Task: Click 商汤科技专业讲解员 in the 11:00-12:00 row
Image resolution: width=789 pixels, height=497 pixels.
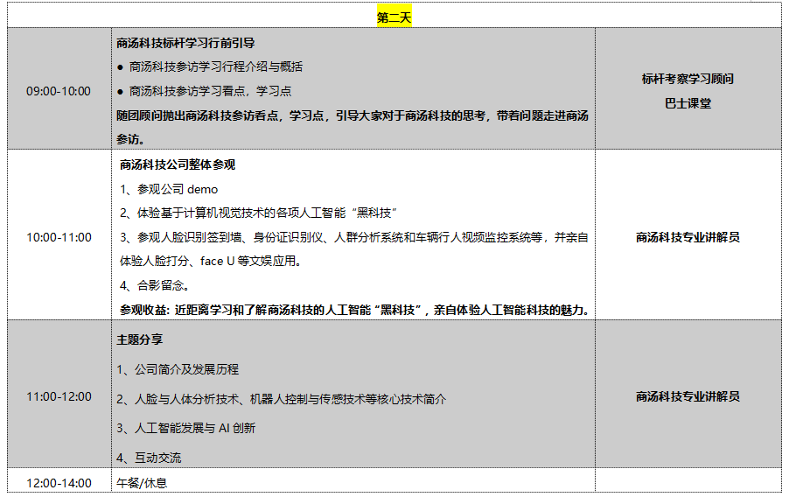Action: pyautogui.click(x=688, y=396)
